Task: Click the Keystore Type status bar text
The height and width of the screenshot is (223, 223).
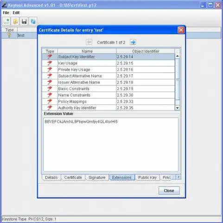Action: coord(29,219)
